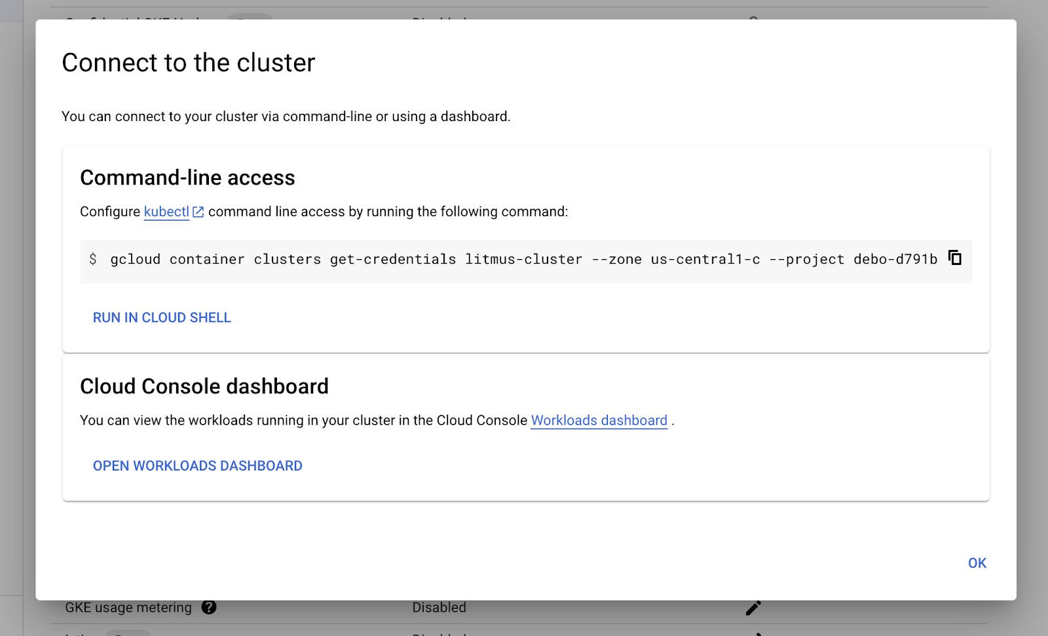Click the copy icon at the command's right edge
Image resolution: width=1048 pixels, height=636 pixels.
(956, 258)
